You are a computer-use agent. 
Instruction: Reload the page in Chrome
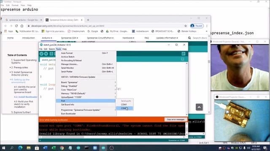[16, 26]
